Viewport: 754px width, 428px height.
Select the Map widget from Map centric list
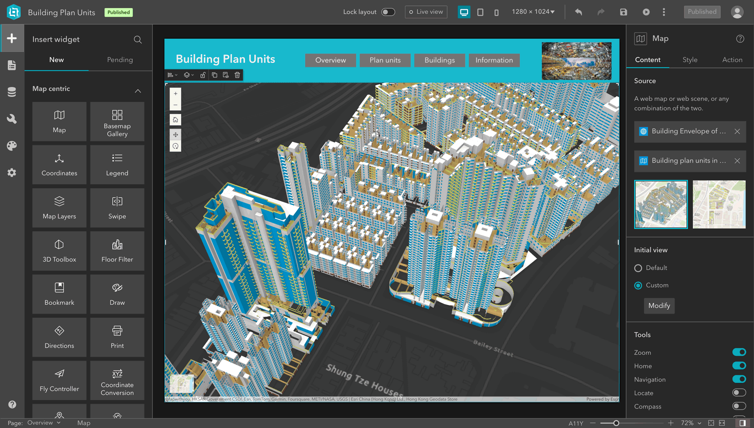pos(59,121)
